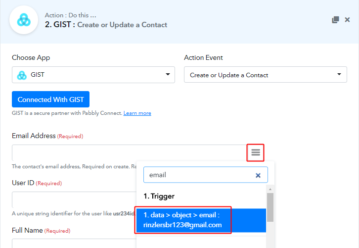Click the GIST icon inside Choose App box

[22, 75]
